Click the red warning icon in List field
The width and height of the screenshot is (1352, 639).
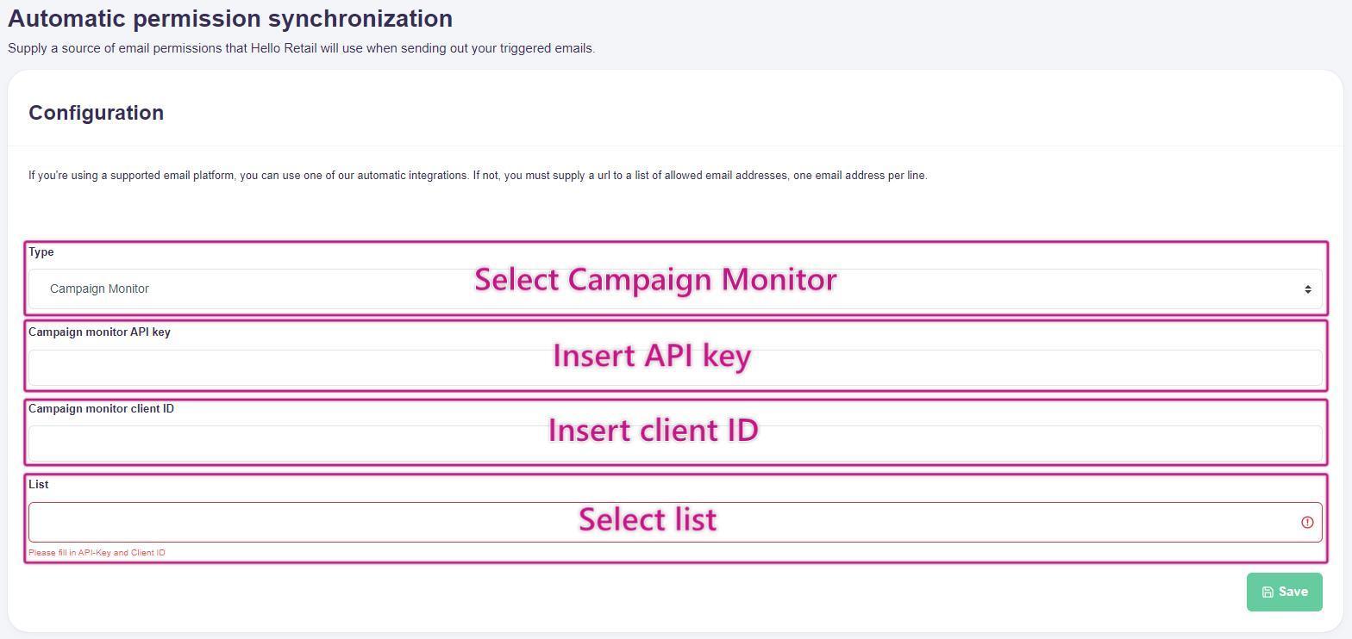1307,523
